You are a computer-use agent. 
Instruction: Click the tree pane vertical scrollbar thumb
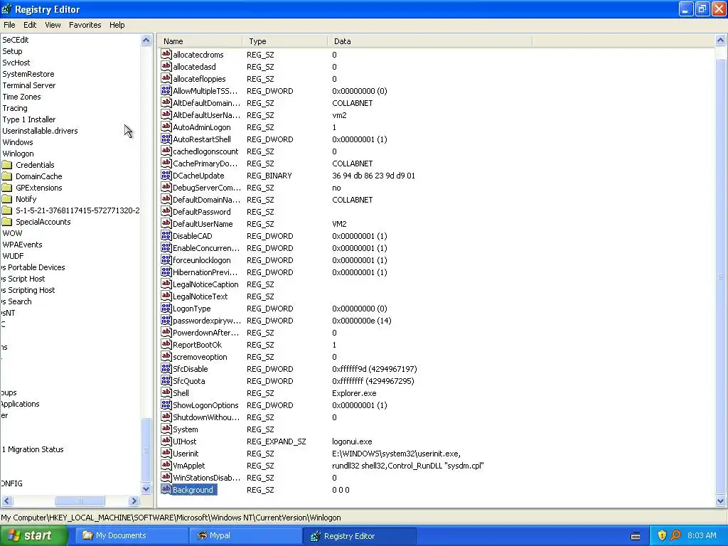146,450
